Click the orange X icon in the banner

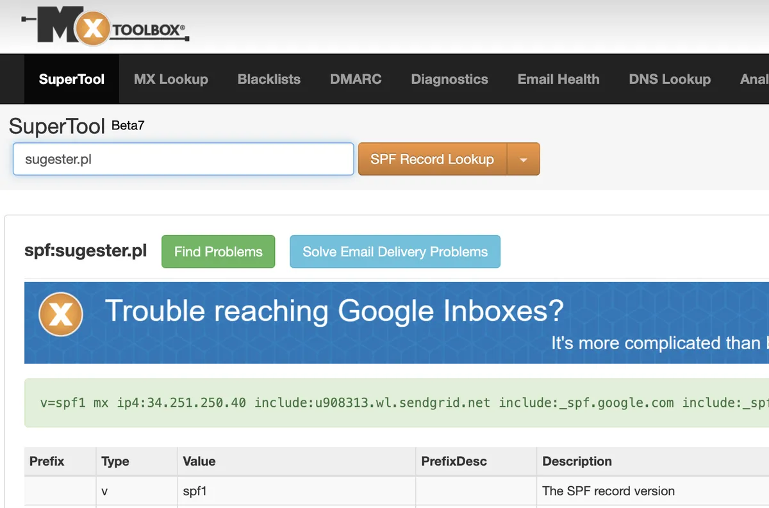click(x=60, y=315)
